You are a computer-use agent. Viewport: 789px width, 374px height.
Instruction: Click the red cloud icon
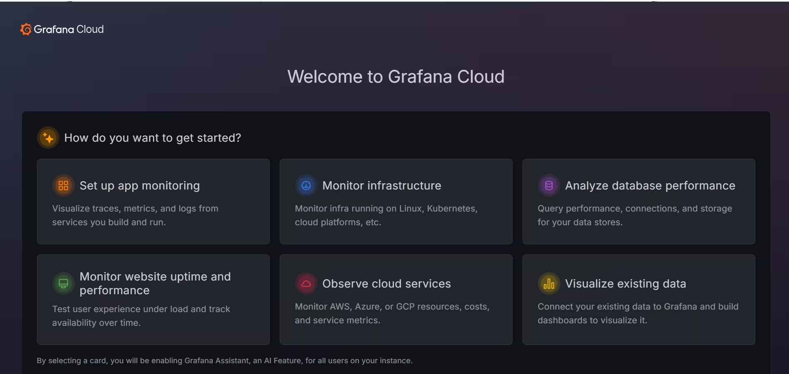[306, 283]
